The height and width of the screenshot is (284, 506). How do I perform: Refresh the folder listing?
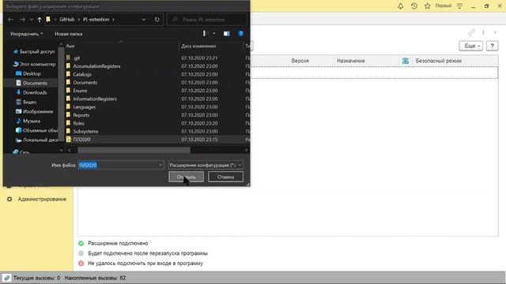point(157,20)
